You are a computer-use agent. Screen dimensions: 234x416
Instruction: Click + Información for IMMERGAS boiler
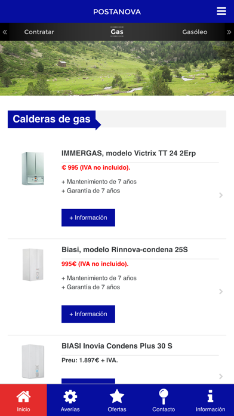tap(88, 218)
